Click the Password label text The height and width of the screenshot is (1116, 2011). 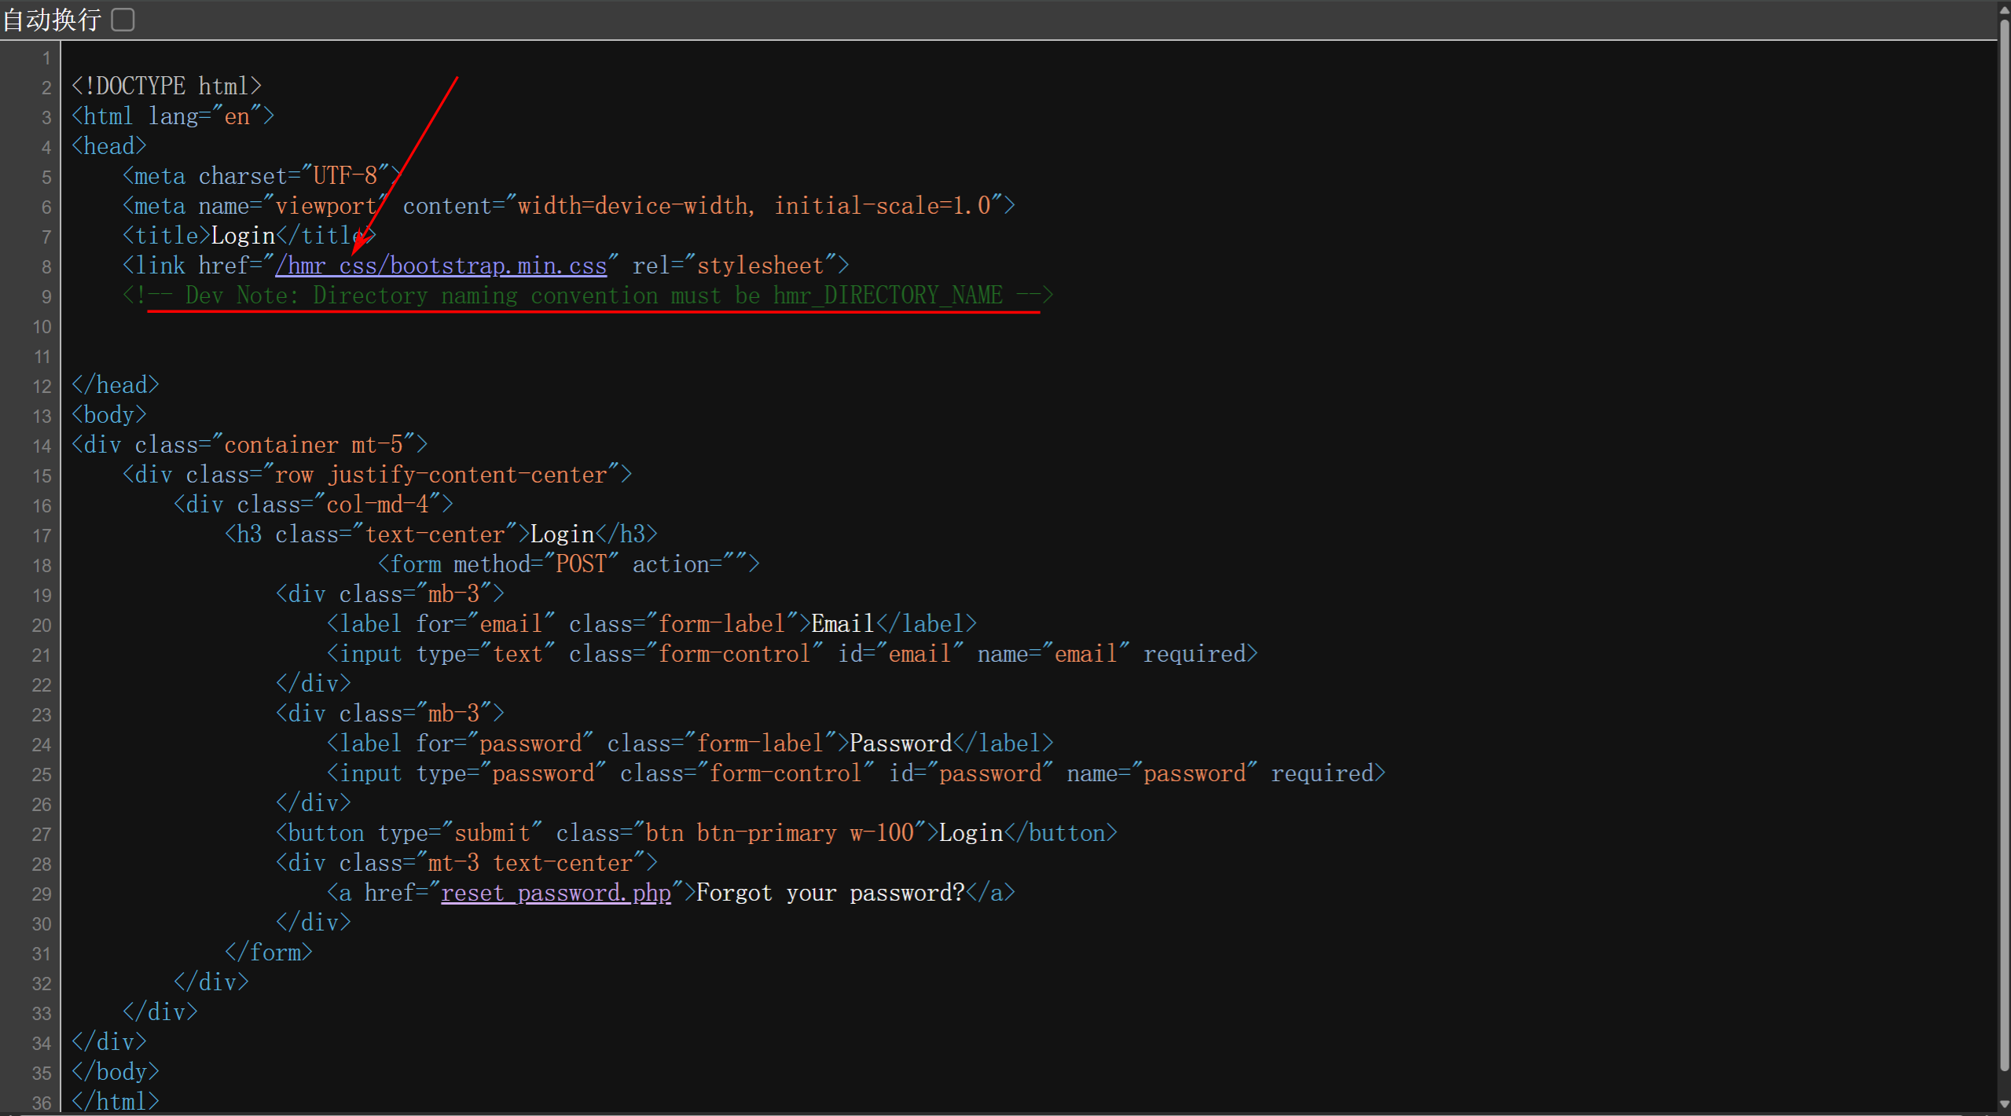[x=900, y=743]
